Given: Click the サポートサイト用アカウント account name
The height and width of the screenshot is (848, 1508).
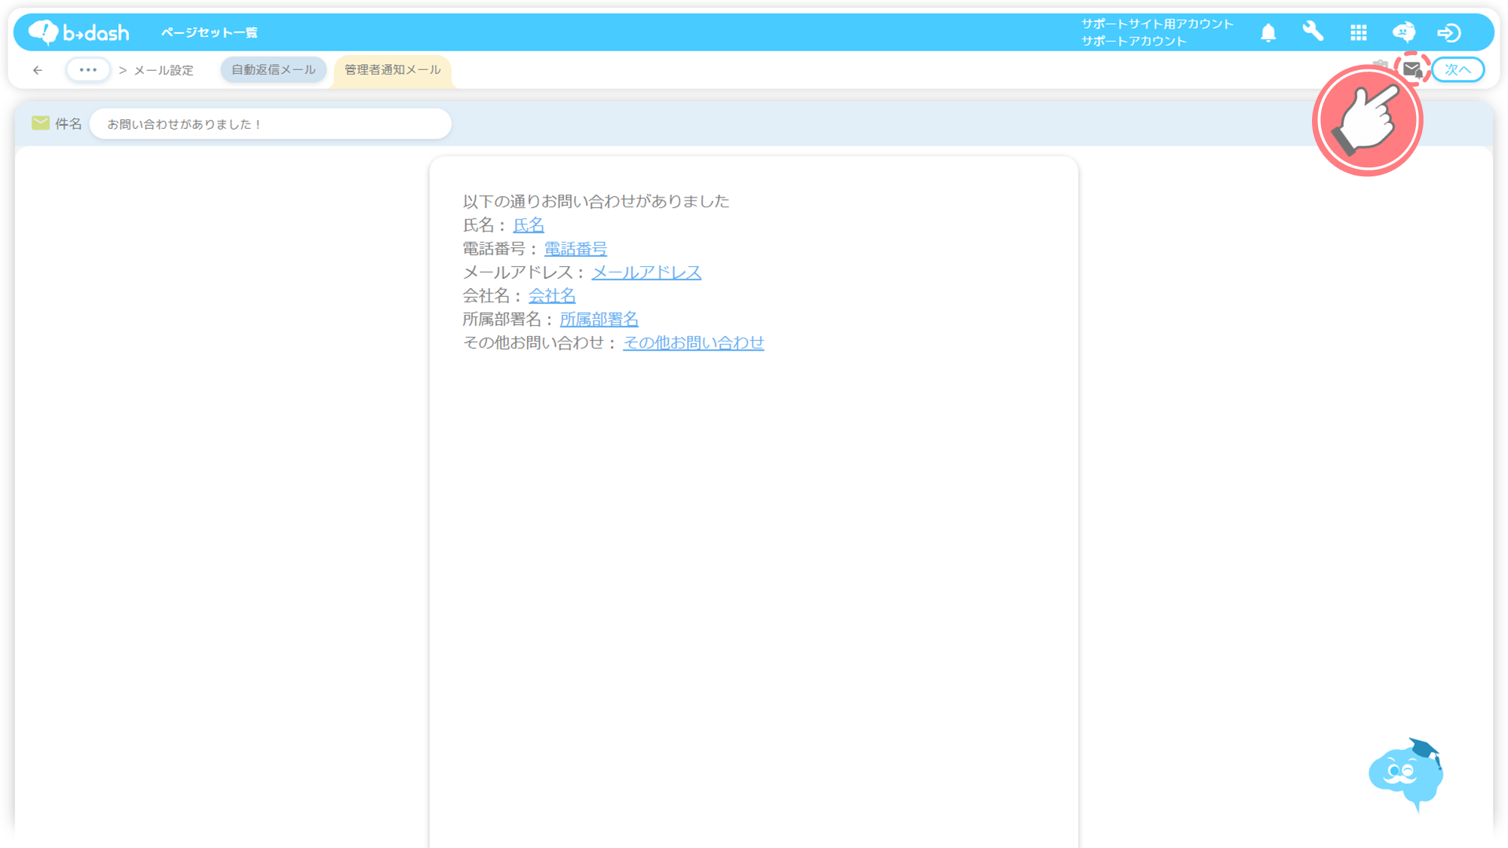Looking at the screenshot, I should click(x=1157, y=24).
